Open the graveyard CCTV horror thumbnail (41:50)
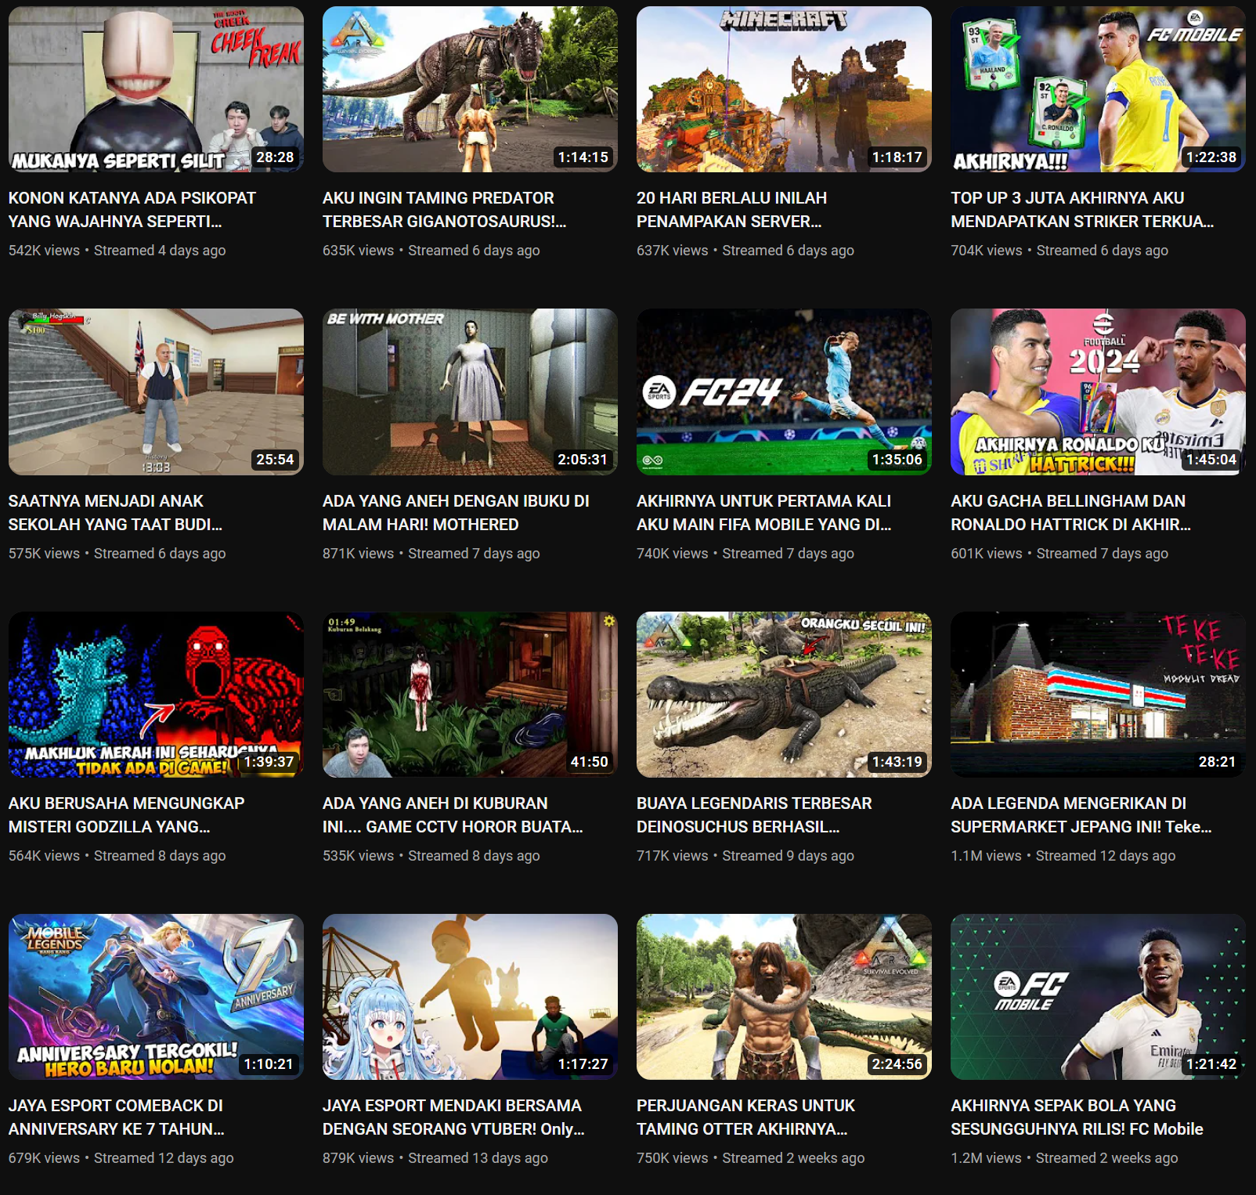Image resolution: width=1256 pixels, height=1195 pixels. pos(470,695)
